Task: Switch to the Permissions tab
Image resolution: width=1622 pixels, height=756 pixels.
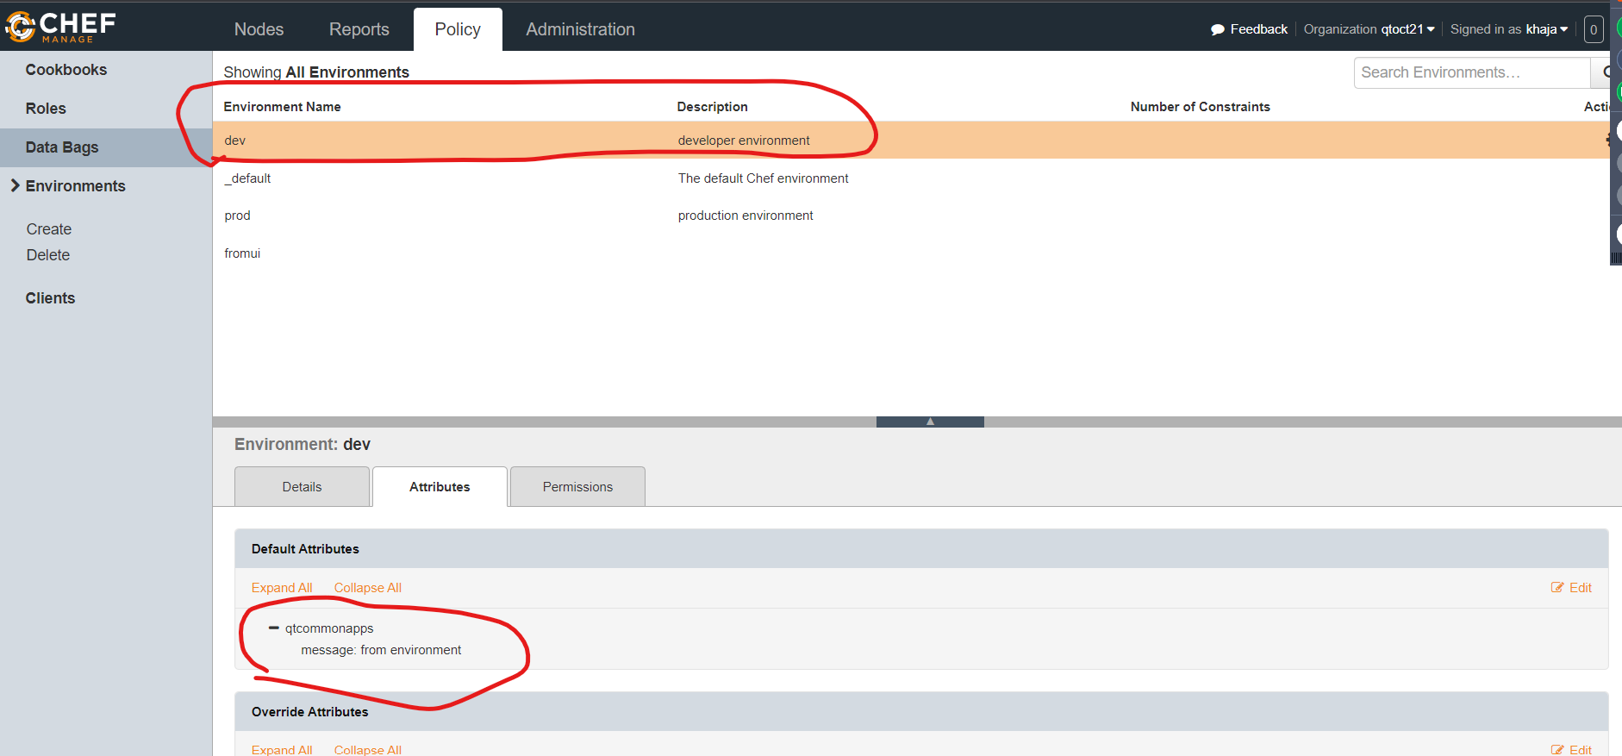Action: click(x=577, y=487)
